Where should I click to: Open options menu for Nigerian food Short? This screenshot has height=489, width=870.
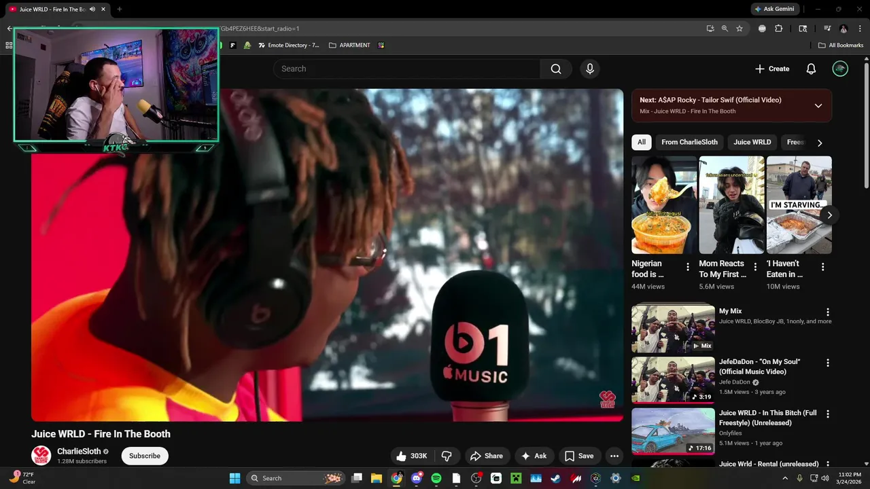688,267
